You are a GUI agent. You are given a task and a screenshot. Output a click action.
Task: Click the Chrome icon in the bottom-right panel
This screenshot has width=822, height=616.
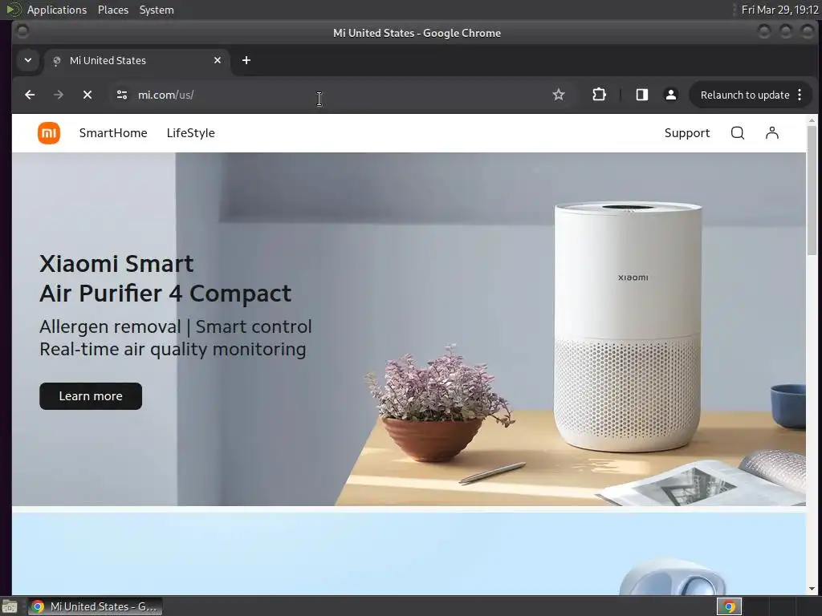click(729, 606)
